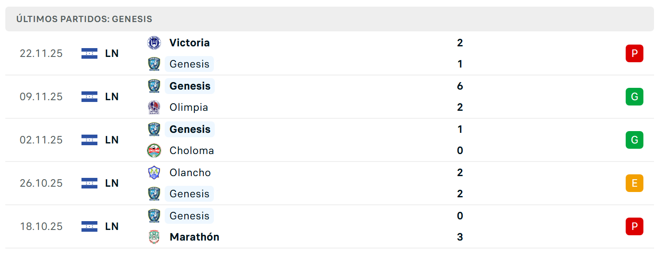Click the Choloma team crest icon

[154, 151]
